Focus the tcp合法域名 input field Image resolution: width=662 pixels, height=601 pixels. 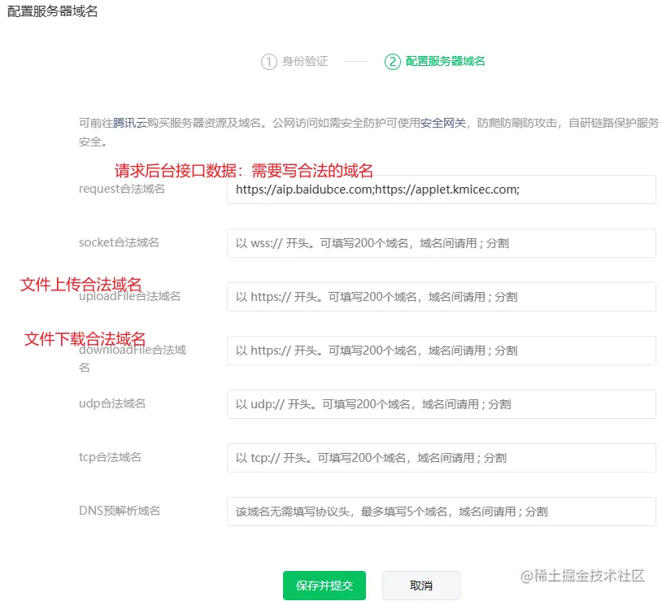click(441, 458)
